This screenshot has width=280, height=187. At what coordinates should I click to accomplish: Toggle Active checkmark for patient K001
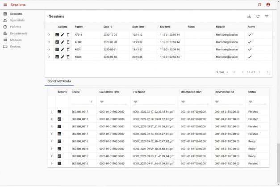pos(250,49)
